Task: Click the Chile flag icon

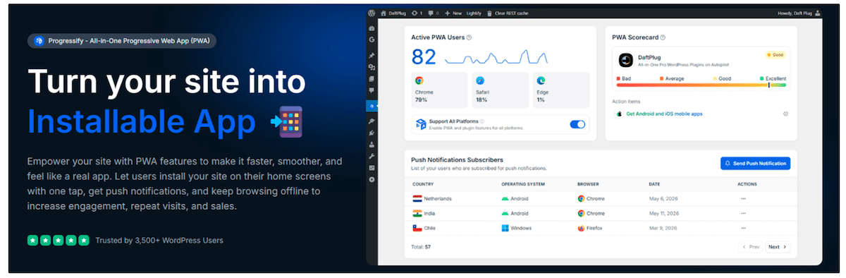Action: pos(417,228)
